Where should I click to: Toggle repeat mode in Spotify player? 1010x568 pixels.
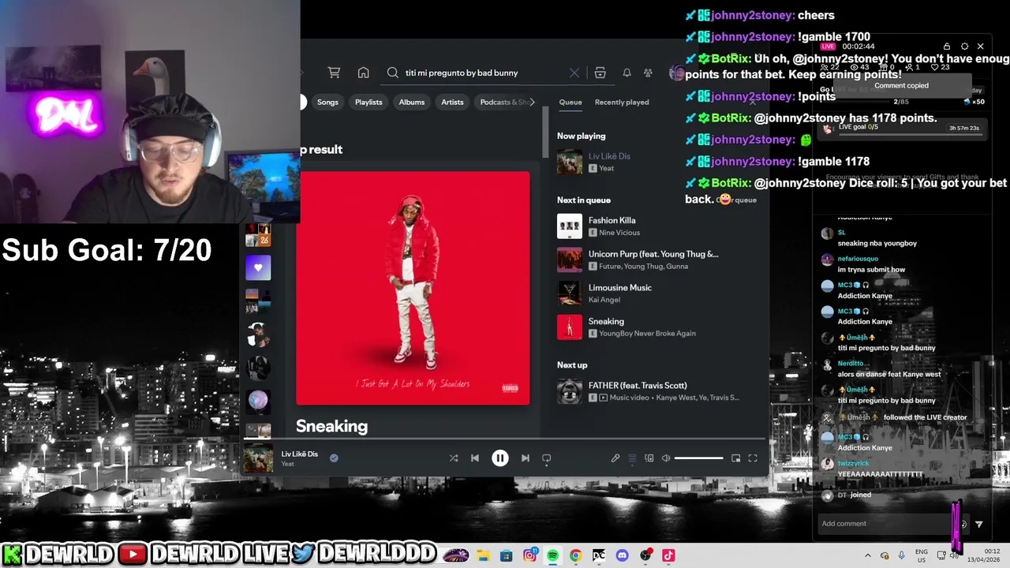[x=547, y=458]
